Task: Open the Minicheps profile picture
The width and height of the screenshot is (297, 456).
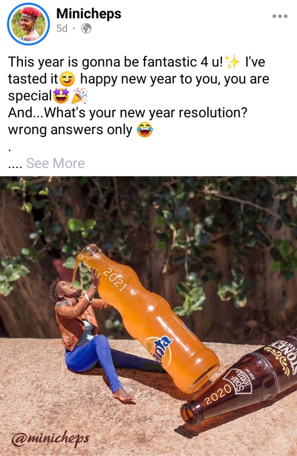Action: click(x=29, y=24)
